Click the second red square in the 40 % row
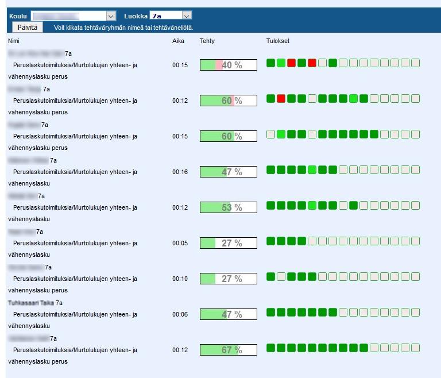Viewport: 441px width, 378px height. 312,63
